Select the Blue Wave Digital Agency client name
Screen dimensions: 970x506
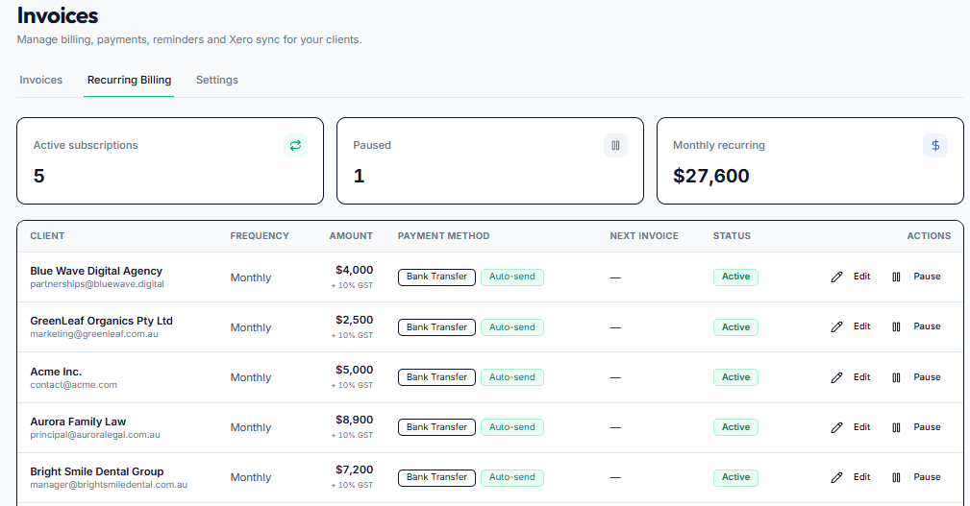[x=96, y=271]
